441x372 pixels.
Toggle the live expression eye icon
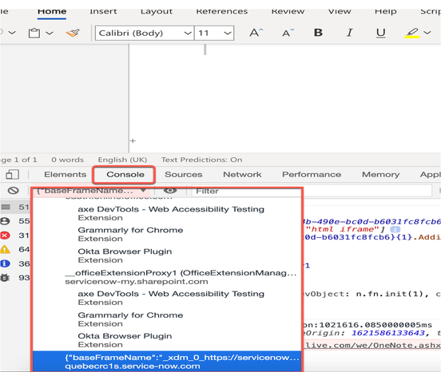(x=170, y=191)
